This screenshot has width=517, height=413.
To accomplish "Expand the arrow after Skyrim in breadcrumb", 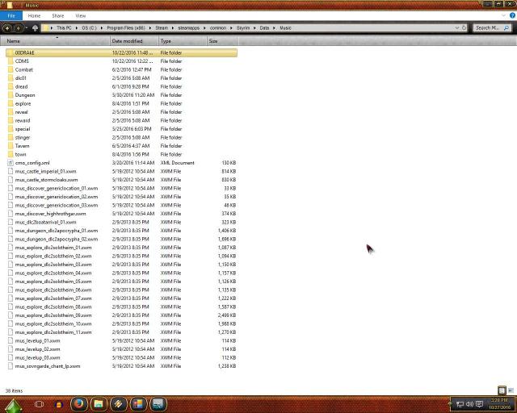I will click(x=254, y=28).
